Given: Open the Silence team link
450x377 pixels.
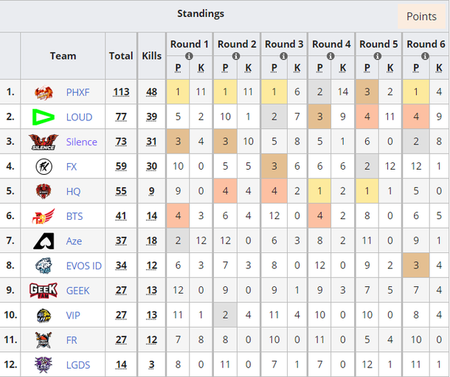Looking at the screenshot, I should pos(81,142).
